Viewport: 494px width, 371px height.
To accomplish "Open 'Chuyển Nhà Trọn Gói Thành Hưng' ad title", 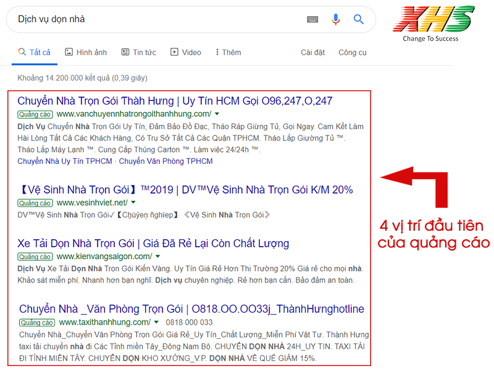I will click(175, 101).
